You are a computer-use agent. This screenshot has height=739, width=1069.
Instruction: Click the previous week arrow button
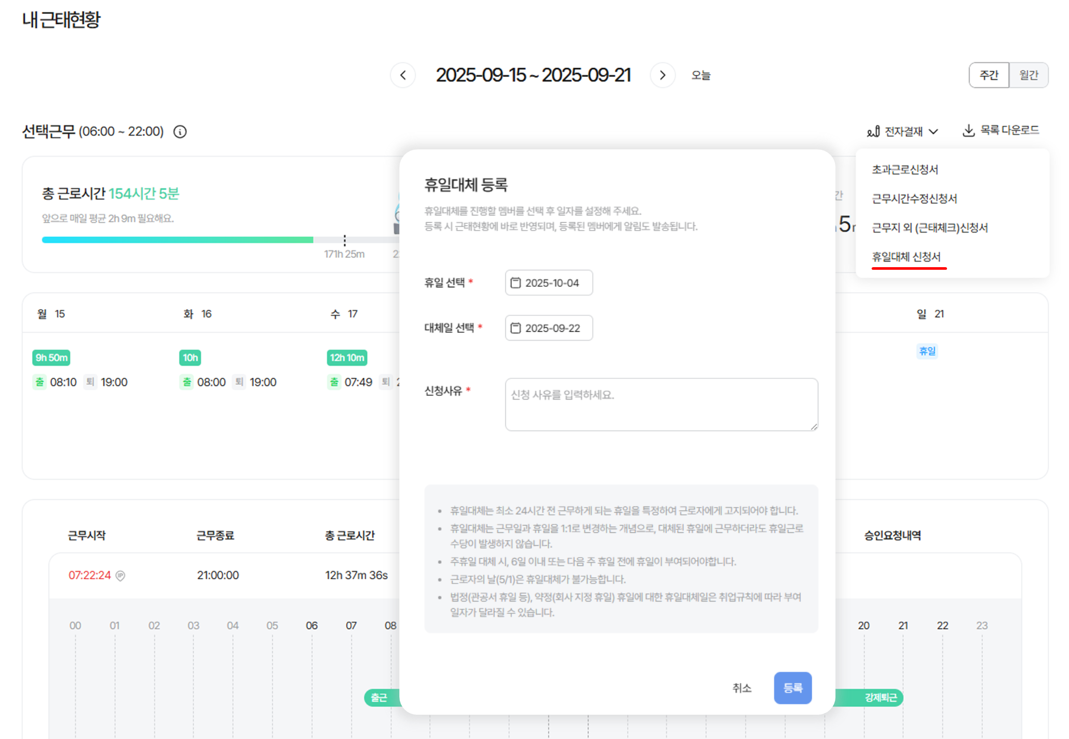(403, 75)
